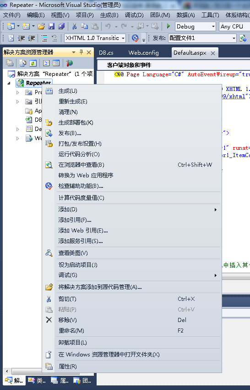Select 属性(R) at bottom of context menu
This screenshot has width=250, height=390.
132,367
